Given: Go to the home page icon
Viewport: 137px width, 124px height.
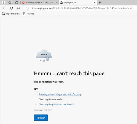Looking at the screenshot, I should click(x=19, y=8).
